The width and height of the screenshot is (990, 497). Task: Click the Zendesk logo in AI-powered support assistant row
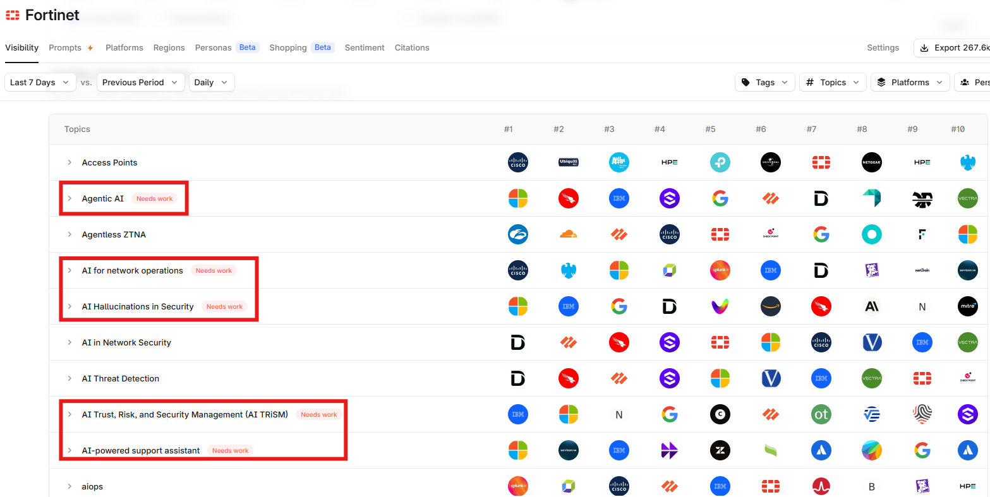(x=720, y=450)
